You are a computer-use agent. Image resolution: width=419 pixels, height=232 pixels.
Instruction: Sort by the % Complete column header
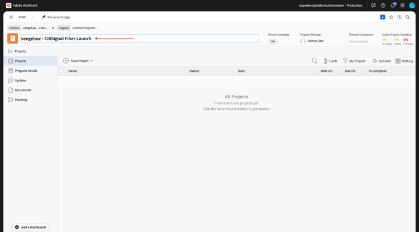click(378, 71)
